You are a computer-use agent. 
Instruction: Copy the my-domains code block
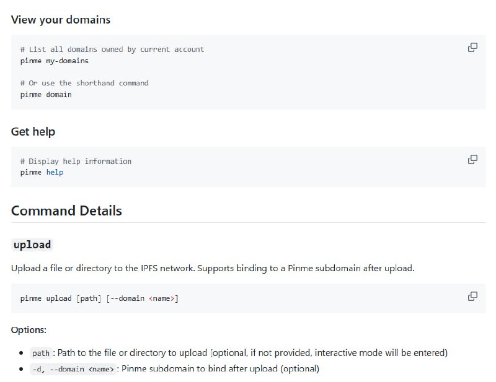pyautogui.click(x=472, y=48)
